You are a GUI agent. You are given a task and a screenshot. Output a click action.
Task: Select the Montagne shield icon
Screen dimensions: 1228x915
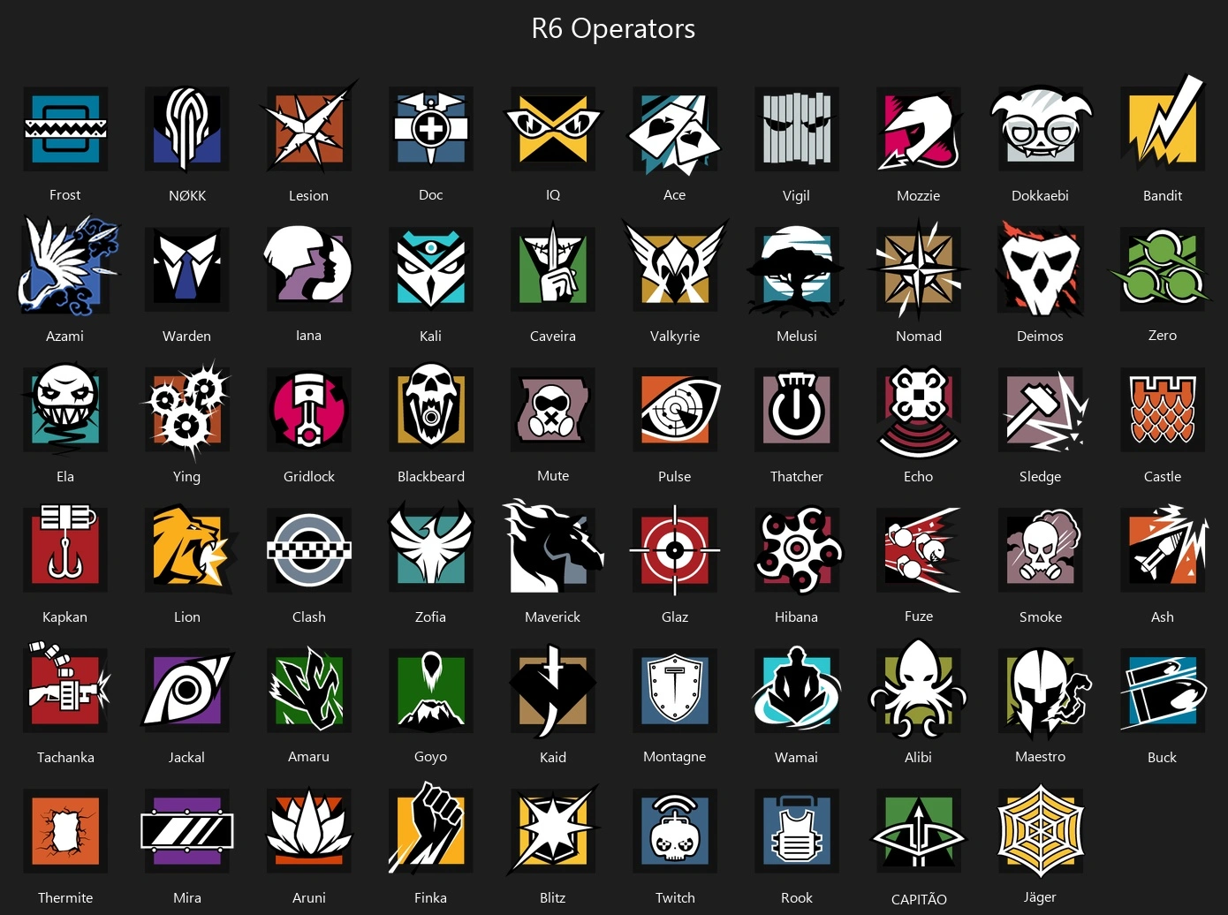[675, 690]
